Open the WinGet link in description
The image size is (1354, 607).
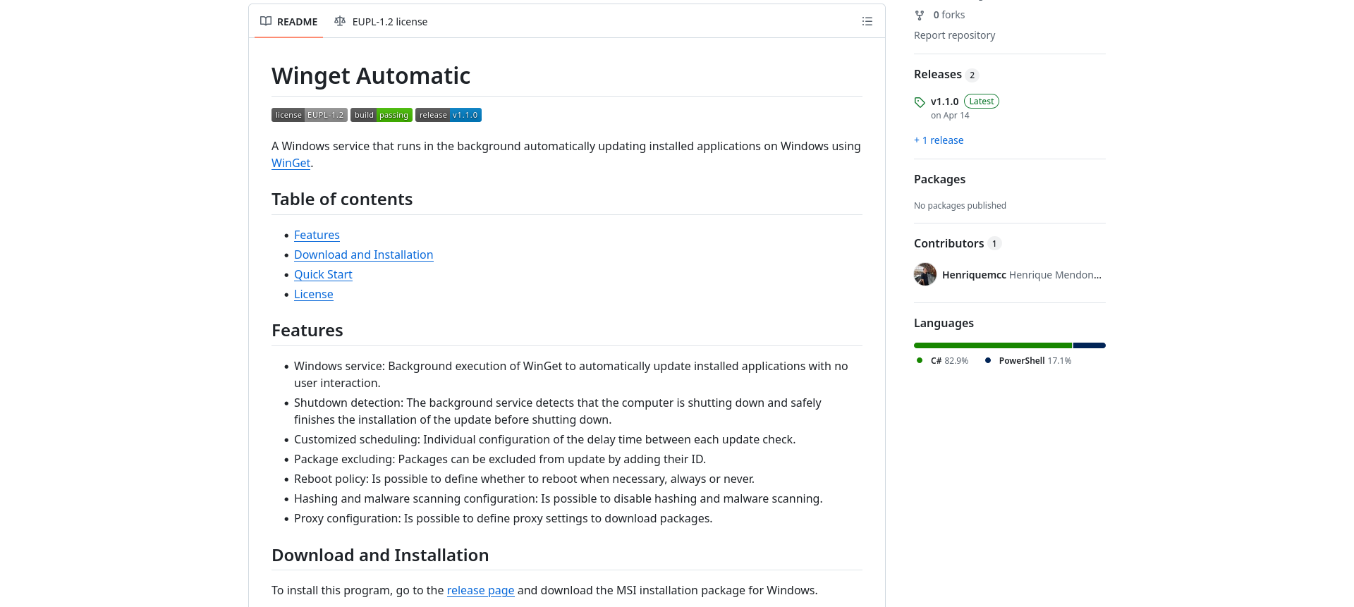[291, 163]
